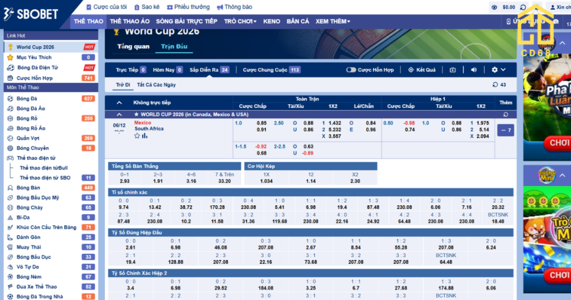
Task: Click the Kết Quả results button
Action: pyautogui.click(x=422, y=70)
